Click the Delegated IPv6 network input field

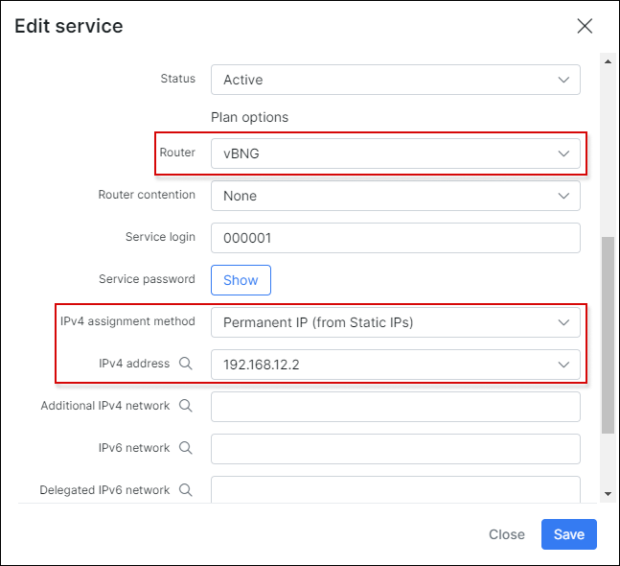(396, 489)
